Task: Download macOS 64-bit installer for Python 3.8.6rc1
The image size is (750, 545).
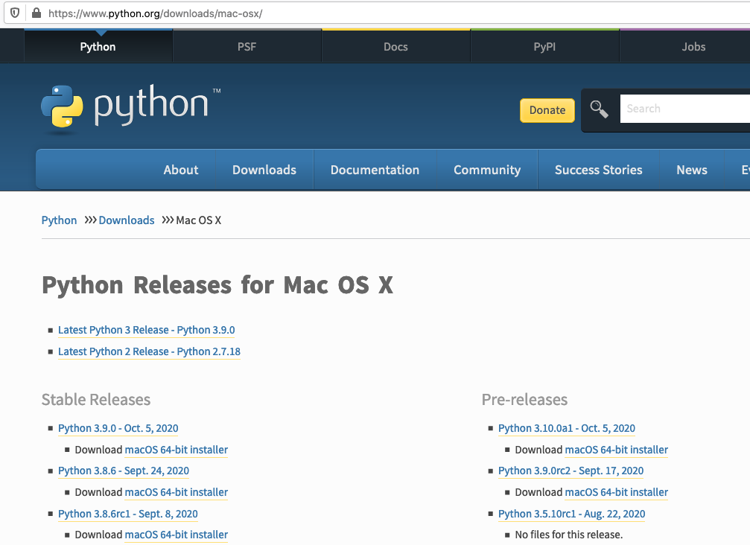Action: (176, 535)
